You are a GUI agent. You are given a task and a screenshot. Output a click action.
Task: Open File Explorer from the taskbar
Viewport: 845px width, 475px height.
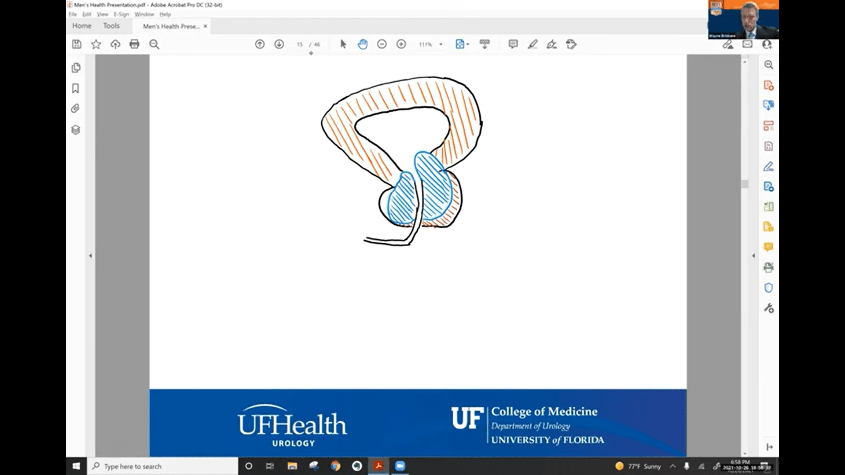292,466
